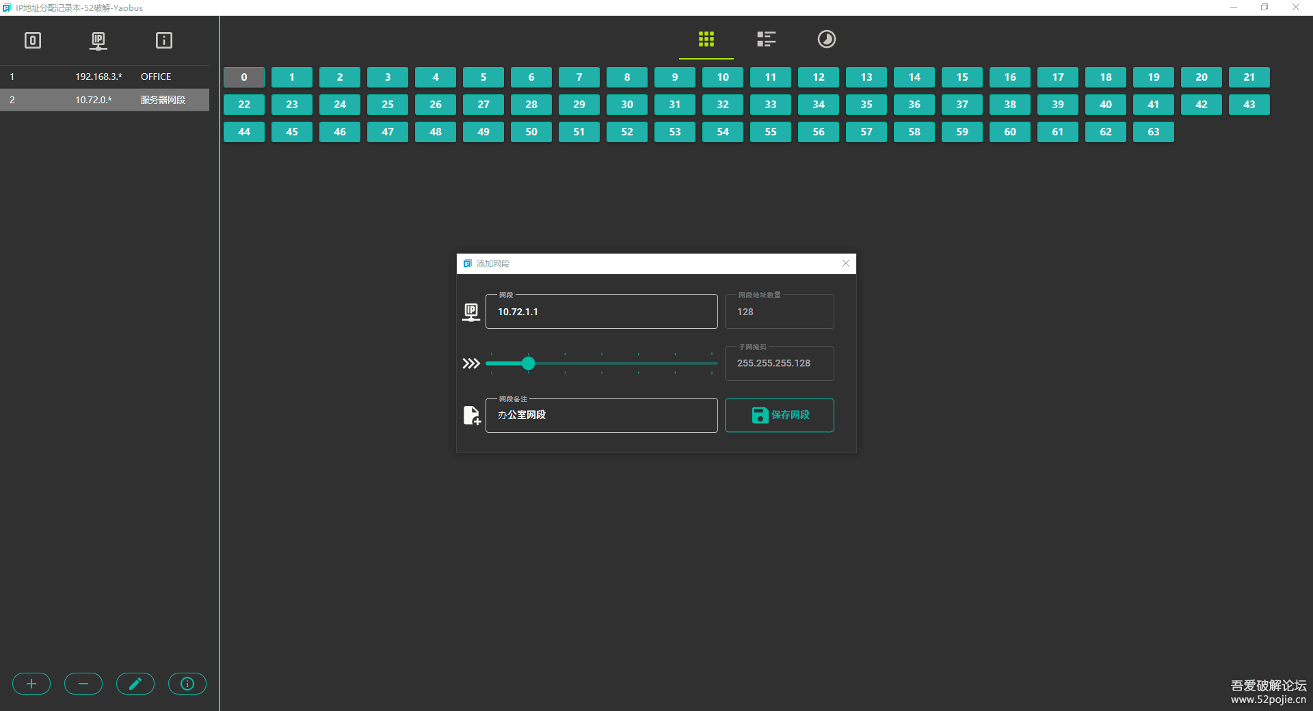Viewport: 1313px width, 711px height.
Task: Select IP address tile 63
Action: (x=1154, y=132)
